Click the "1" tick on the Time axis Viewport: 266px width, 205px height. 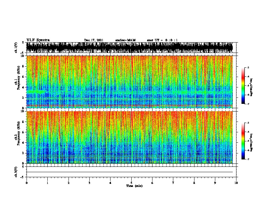pos(47,183)
